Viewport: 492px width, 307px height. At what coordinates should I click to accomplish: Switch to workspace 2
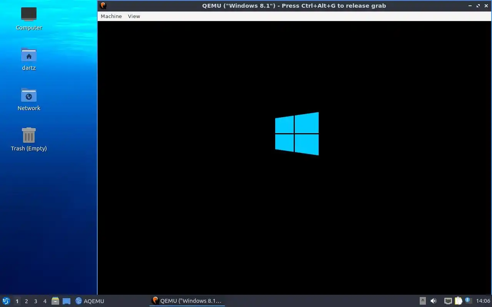point(26,301)
